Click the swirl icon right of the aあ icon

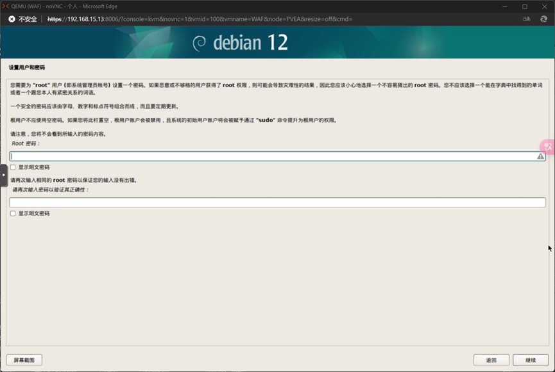(x=543, y=19)
